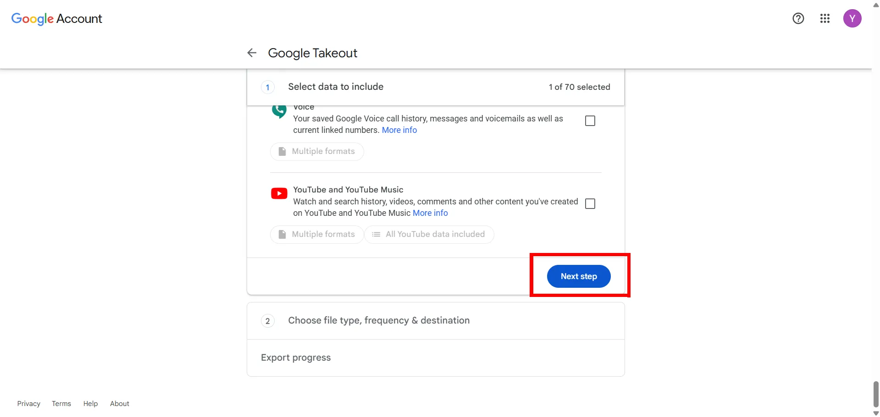Viewport: 880px width, 417px height.
Task: Click the Google Voice service icon
Action: (279, 110)
